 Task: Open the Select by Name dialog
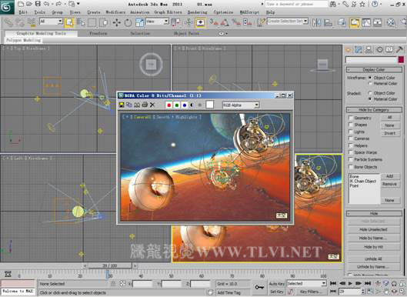click(x=81, y=23)
